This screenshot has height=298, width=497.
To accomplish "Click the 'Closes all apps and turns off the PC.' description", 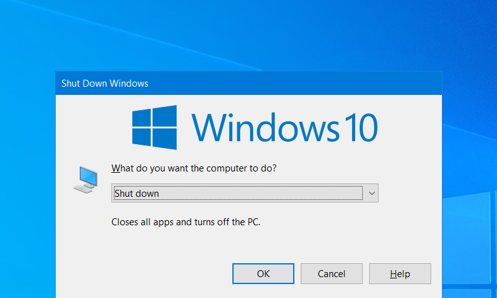I will pyautogui.click(x=186, y=222).
